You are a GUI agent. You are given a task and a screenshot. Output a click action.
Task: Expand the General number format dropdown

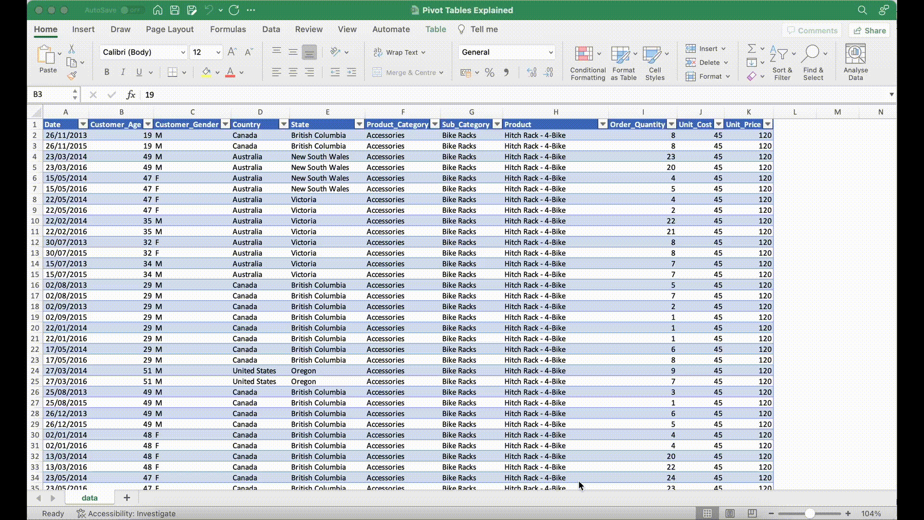click(551, 52)
